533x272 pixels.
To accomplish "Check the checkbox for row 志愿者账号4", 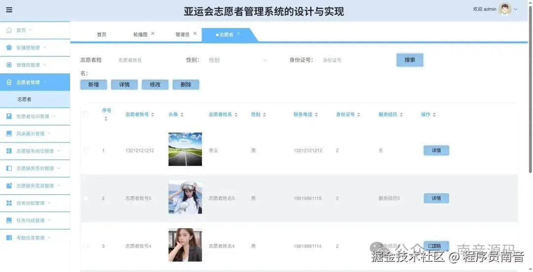I will click(x=86, y=246).
